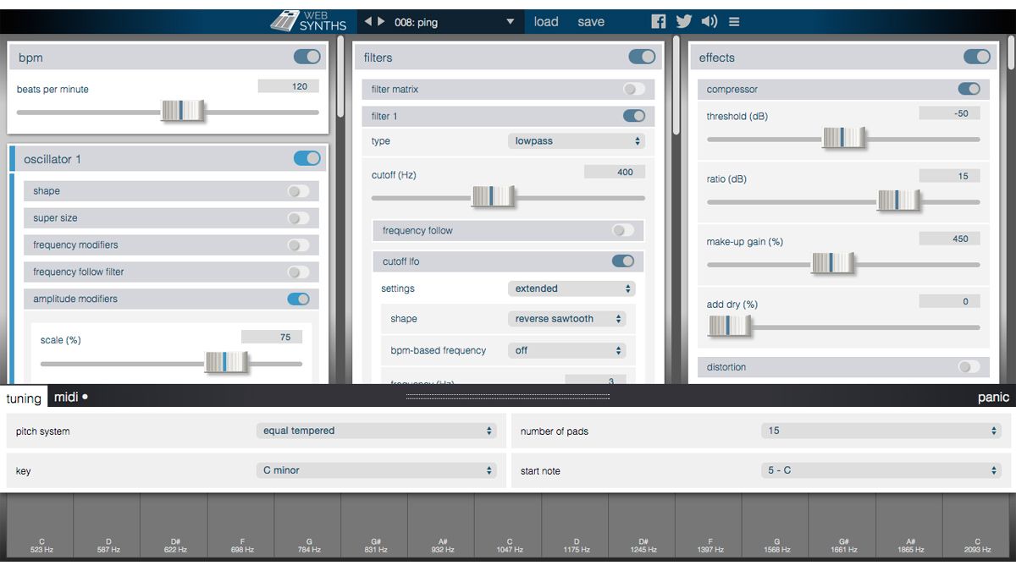Toggle super size on oscillator 1
1016x571 pixels.
click(x=297, y=217)
